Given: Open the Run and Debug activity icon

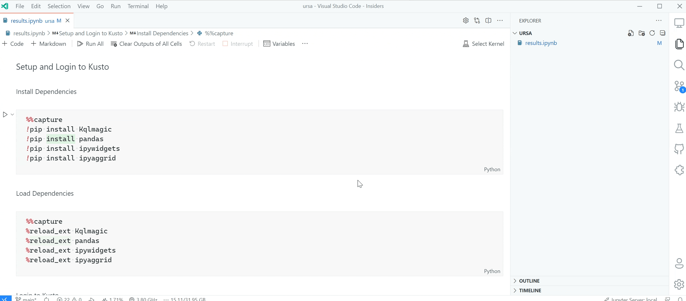Looking at the screenshot, I should point(679,107).
